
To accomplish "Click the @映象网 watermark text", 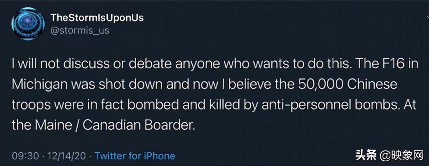I will point(401,156).
